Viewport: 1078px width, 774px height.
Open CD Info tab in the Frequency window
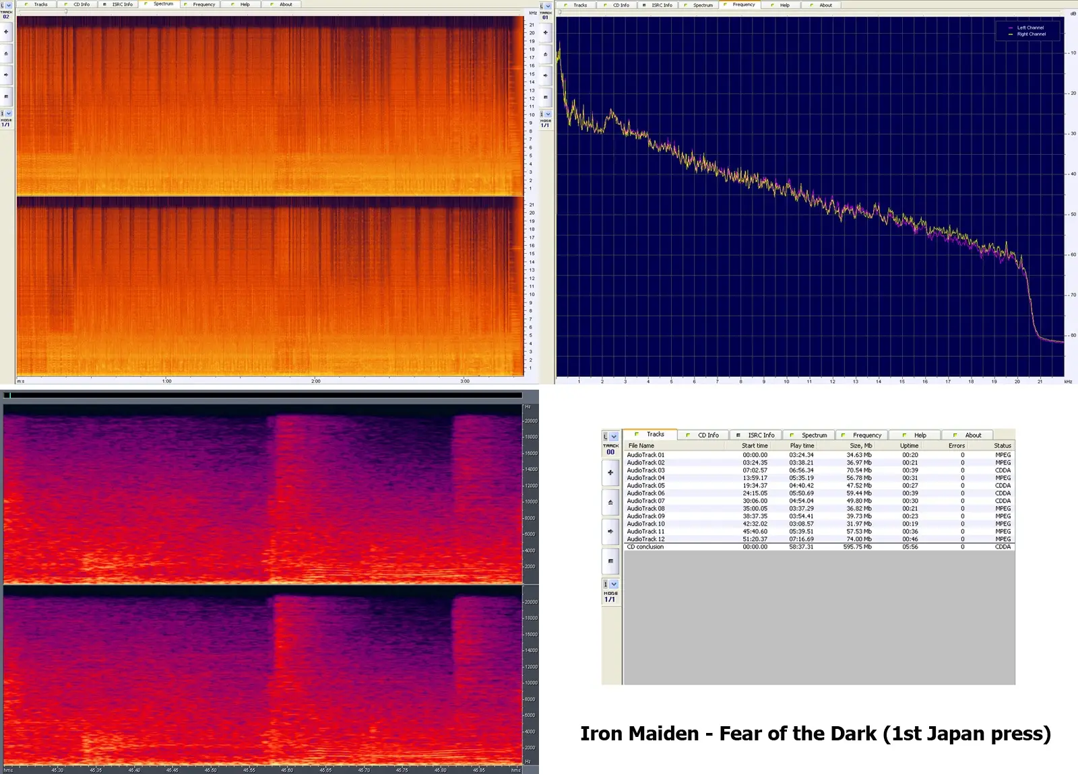coord(616,5)
